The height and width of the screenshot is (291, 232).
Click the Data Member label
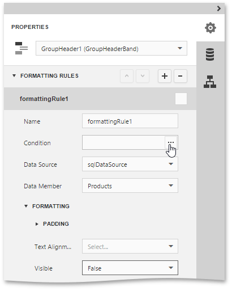tap(42, 186)
